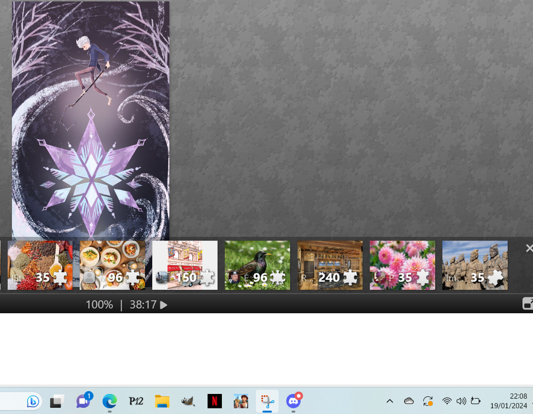
Task: Open Netflix from the taskbar
Action: [215, 402]
